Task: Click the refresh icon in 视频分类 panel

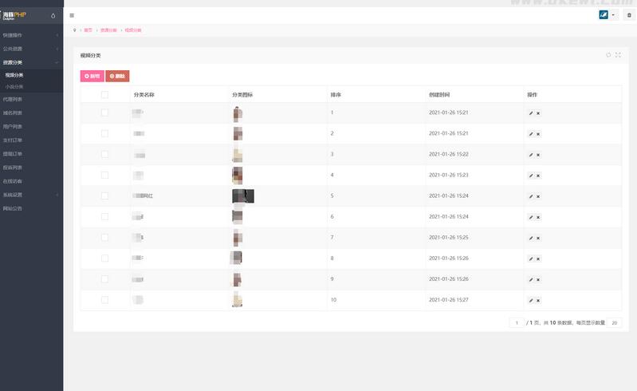Action: [608, 55]
